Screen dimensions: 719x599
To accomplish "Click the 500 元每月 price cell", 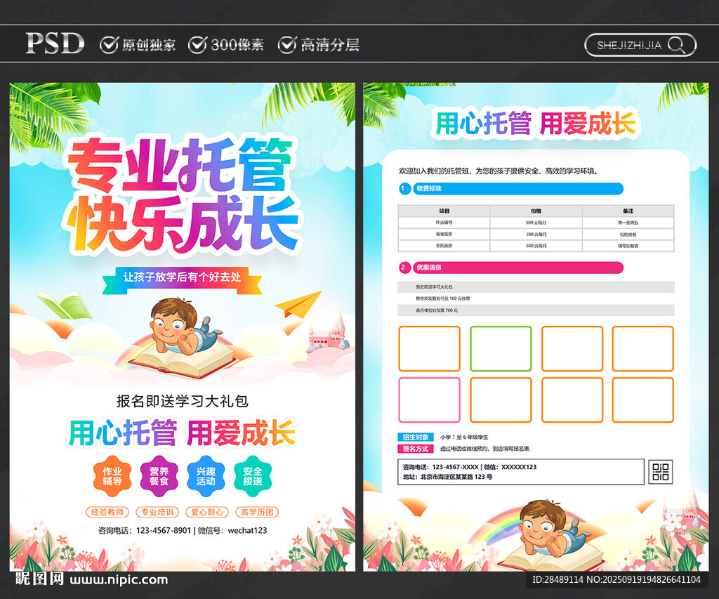I will pyautogui.click(x=536, y=223).
